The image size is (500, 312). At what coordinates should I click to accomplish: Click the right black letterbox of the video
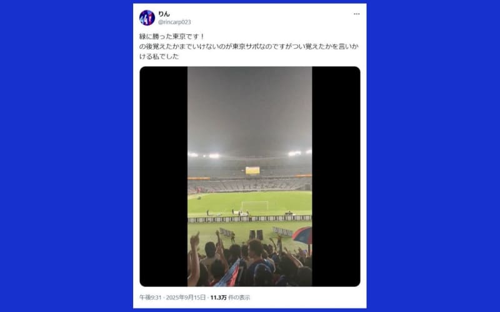coord(336,177)
